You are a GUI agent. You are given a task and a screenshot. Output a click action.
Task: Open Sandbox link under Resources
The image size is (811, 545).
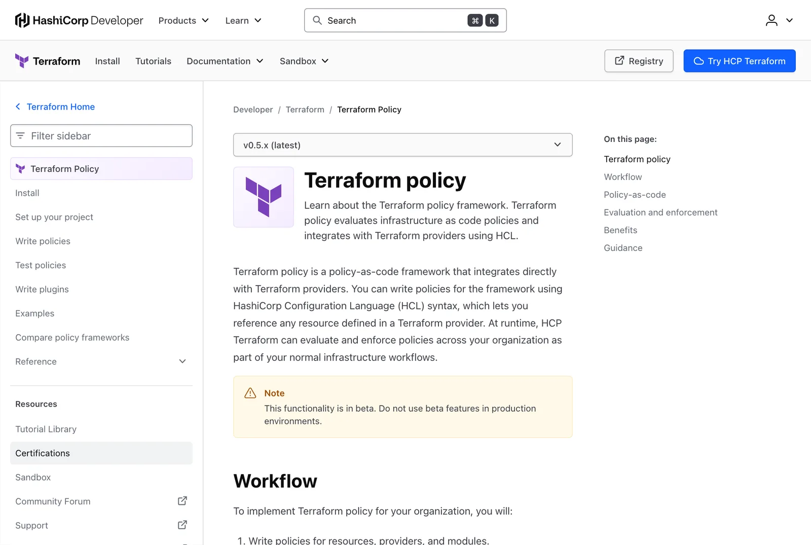(101, 477)
